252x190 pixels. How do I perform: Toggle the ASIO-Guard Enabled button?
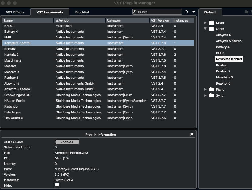point(67,142)
